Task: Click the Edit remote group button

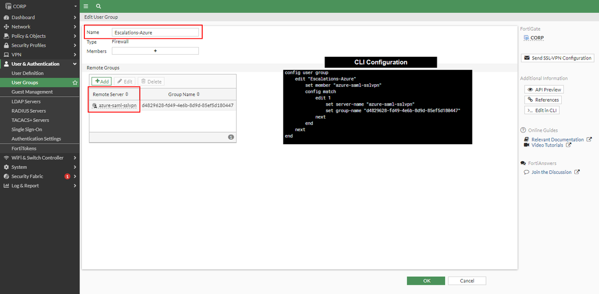Action: coord(124,81)
